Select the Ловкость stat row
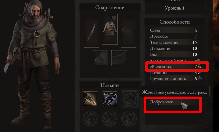The image size is (219, 132). coord(173,36)
